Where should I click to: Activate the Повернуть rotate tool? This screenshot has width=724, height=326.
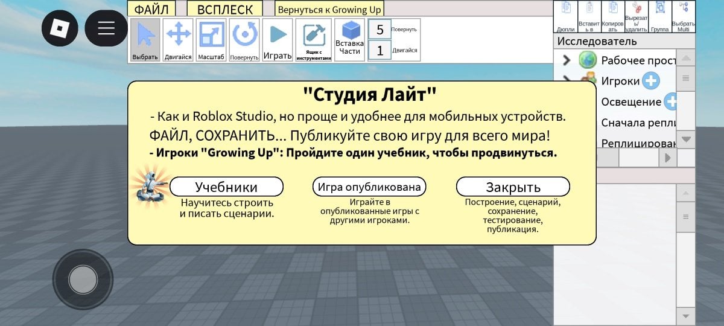(244, 40)
